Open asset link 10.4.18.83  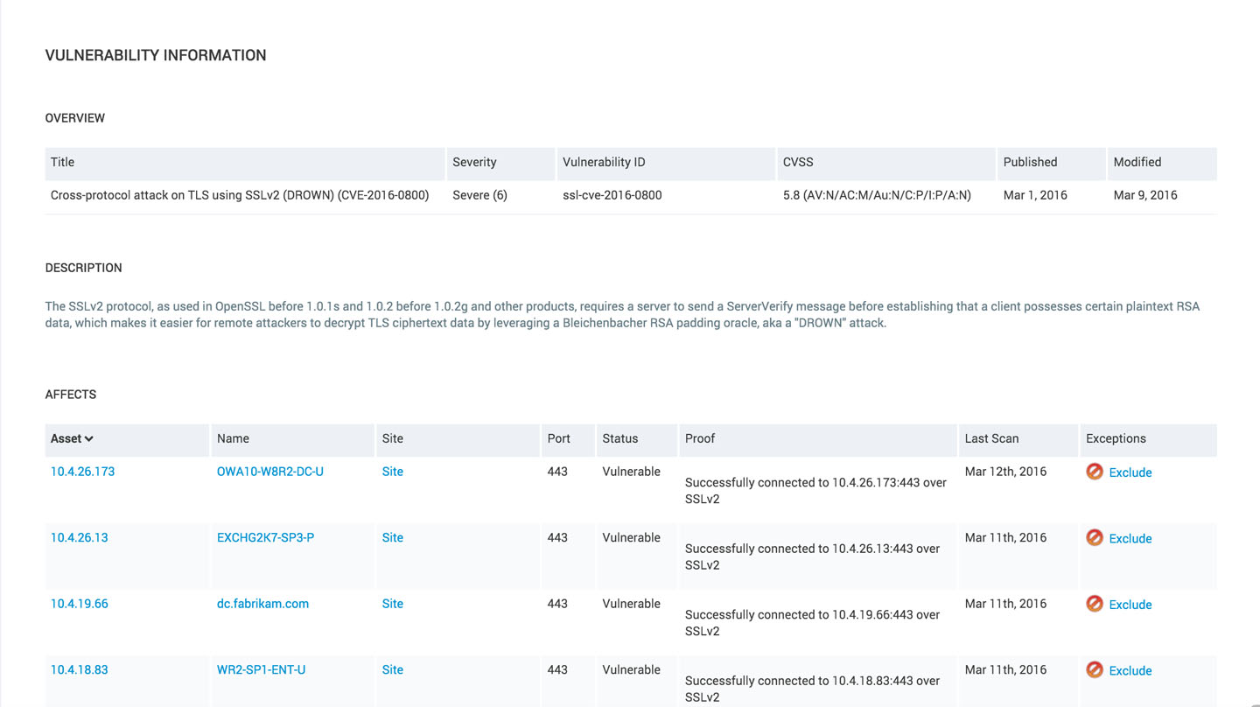tap(79, 669)
